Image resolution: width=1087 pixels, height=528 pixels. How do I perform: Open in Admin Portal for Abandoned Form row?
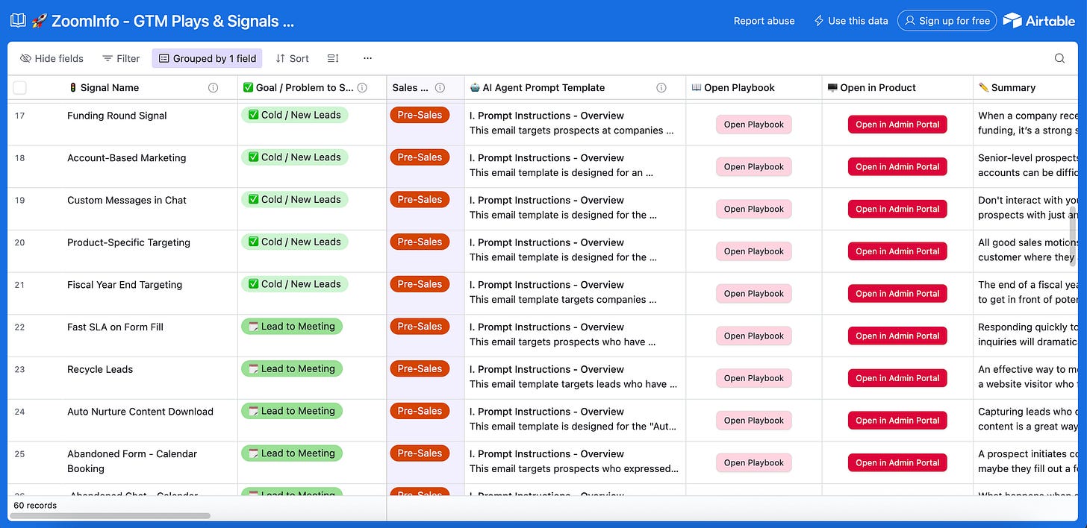point(897,463)
